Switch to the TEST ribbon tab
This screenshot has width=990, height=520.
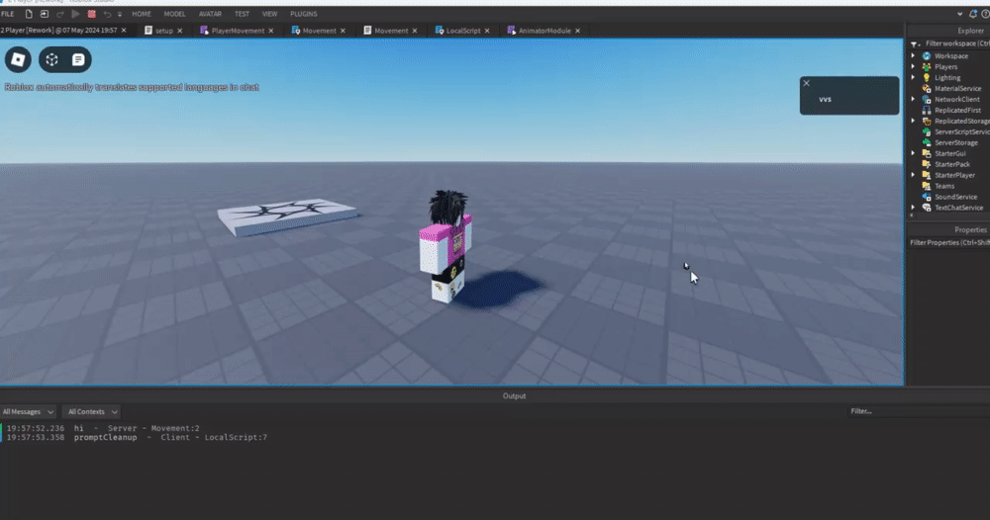click(242, 14)
